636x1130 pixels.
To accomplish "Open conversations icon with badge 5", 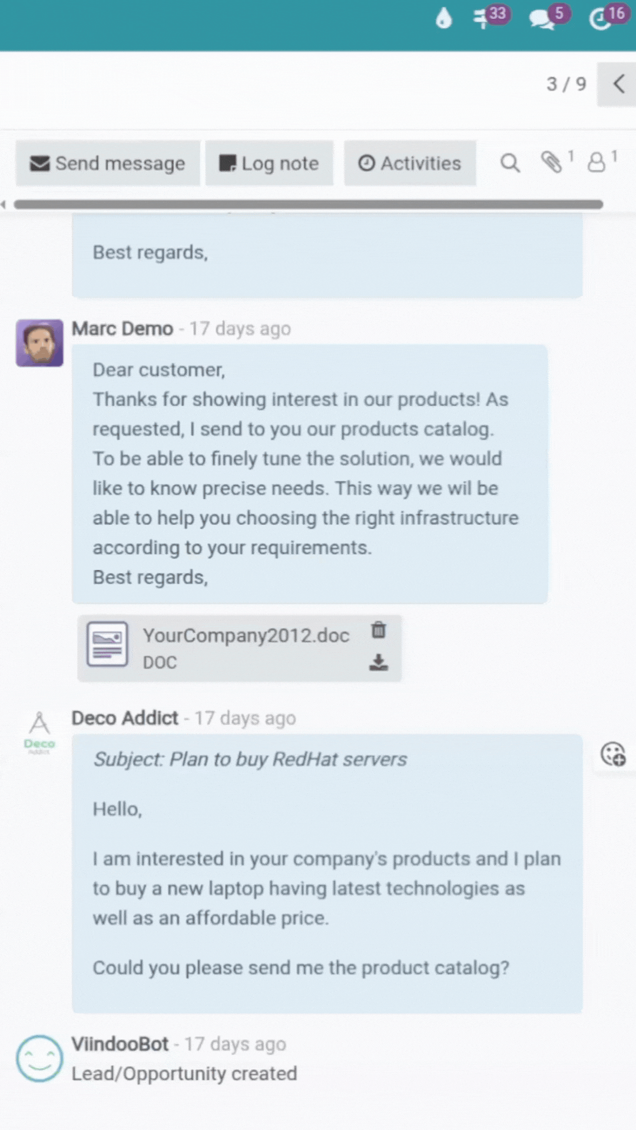I will tap(542, 19).
